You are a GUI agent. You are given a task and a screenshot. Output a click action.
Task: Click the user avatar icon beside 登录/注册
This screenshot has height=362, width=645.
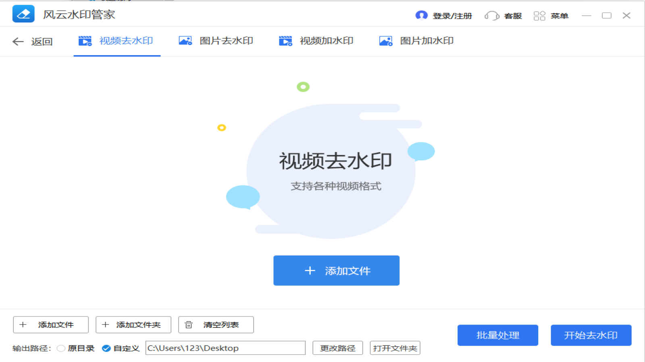[422, 16]
